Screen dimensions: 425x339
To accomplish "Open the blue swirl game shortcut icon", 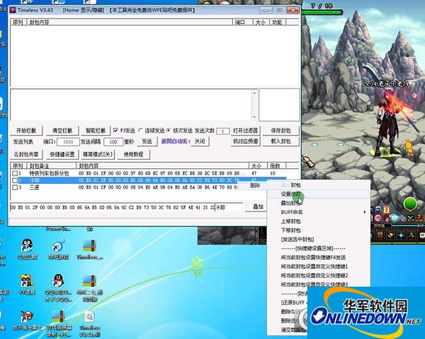I will (x=58, y=245).
